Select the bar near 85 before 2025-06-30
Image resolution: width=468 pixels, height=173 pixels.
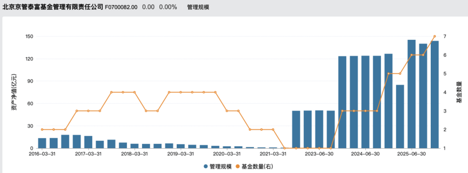(400, 117)
